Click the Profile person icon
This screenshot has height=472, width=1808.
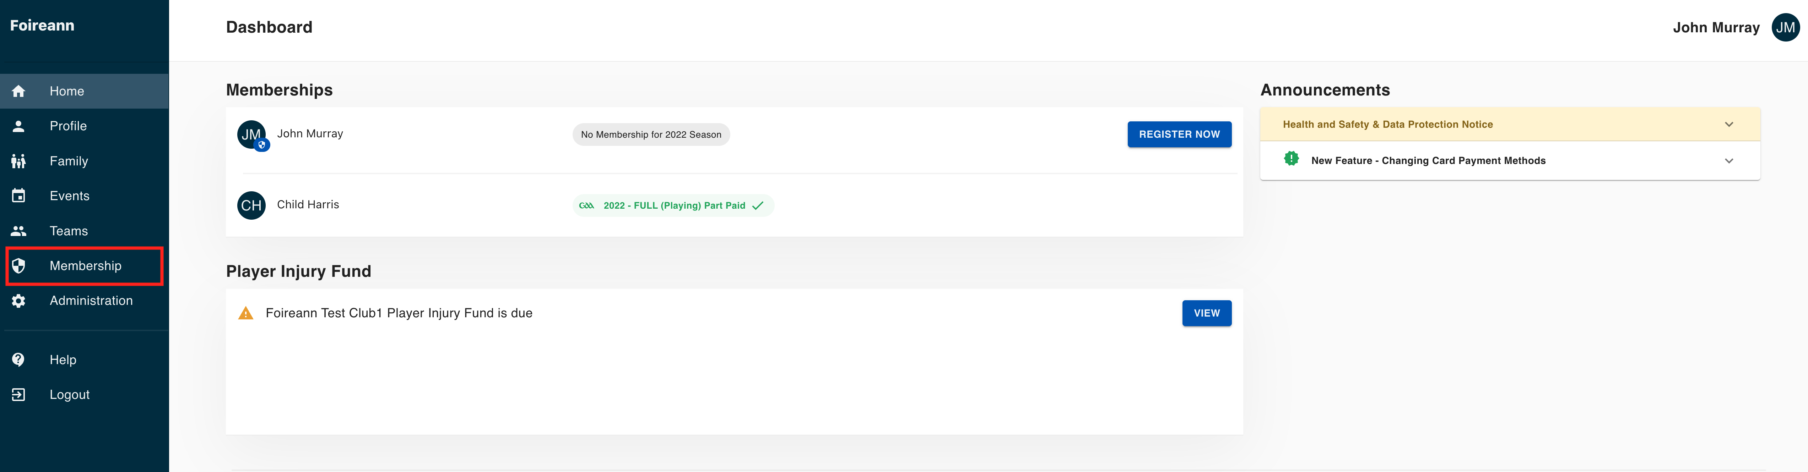(x=18, y=126)
